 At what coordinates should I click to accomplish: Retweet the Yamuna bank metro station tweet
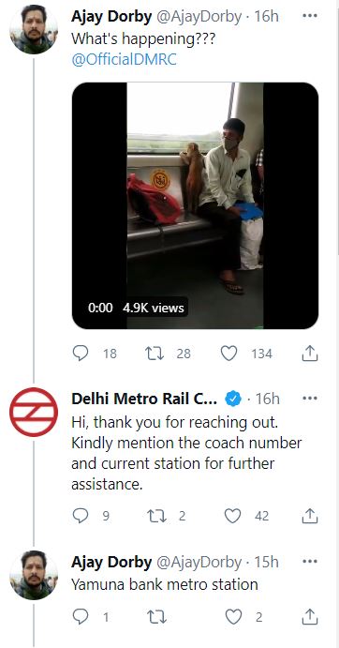click(x=157, y=617)
